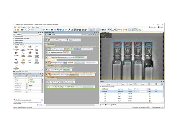
Task: Select the Locate Objects tool
Action: click(23, 54)
